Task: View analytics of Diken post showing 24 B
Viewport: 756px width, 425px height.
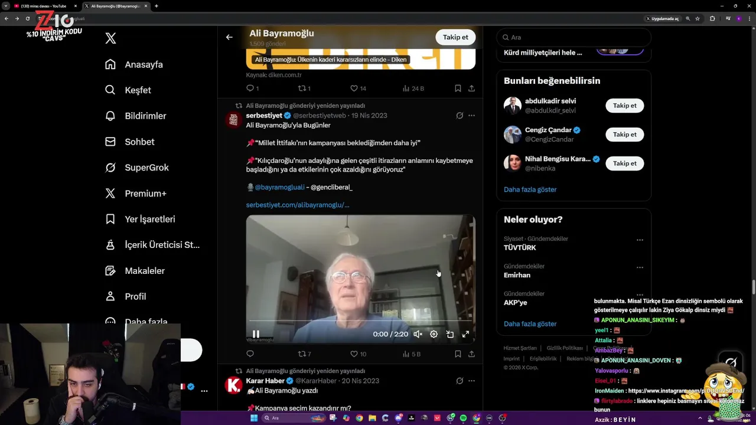Action: 413,88
